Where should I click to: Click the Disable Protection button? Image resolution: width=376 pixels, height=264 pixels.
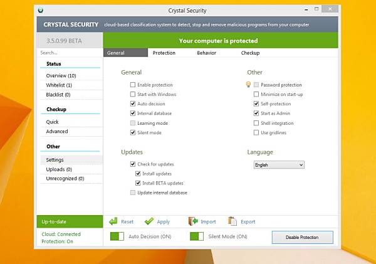coord(303,238)
